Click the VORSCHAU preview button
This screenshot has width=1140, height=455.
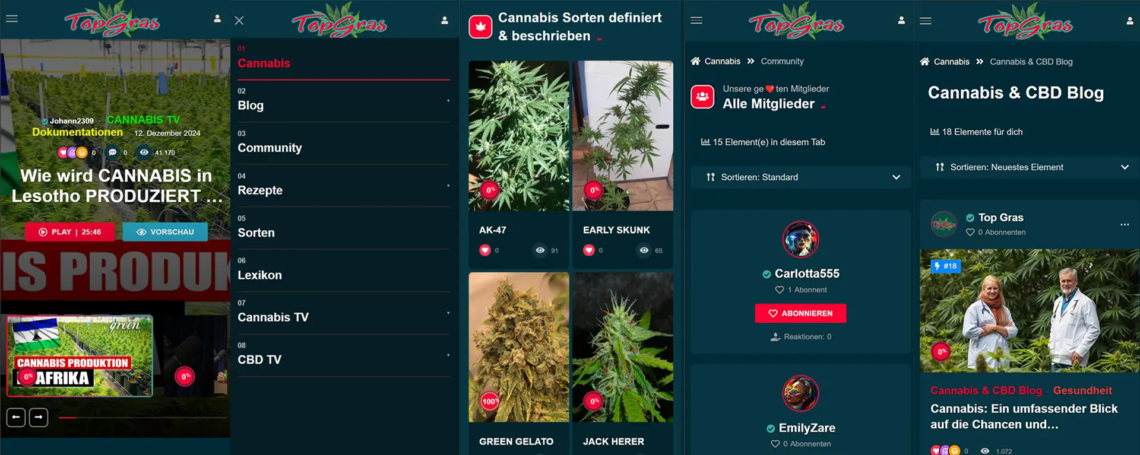(x=165, y=232)
